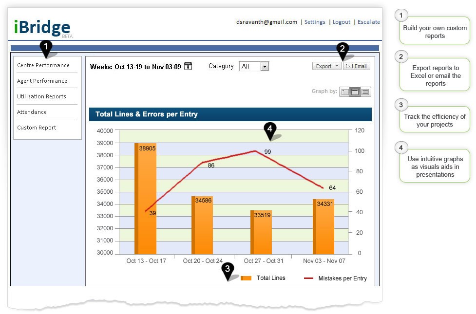Click the Email envelope button

[x=356, y=66]
